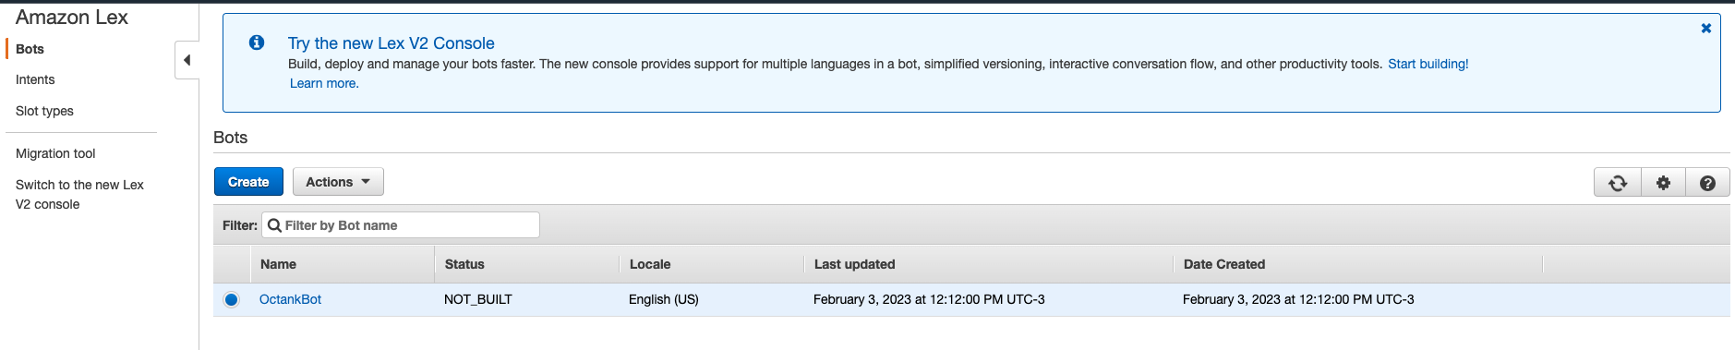Click the Start building! link
Screen dimensions: 1735x350
pyautogui.click(x=1428, y=64)
